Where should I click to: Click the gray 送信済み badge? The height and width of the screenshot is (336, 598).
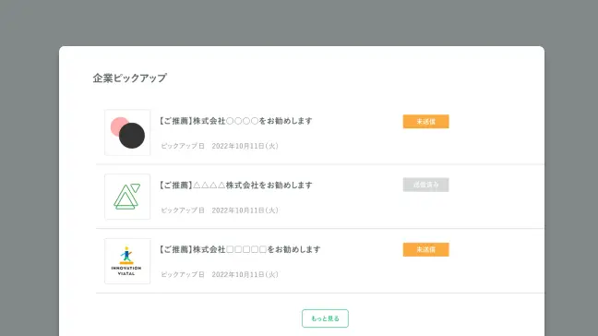tap(426, 185)
